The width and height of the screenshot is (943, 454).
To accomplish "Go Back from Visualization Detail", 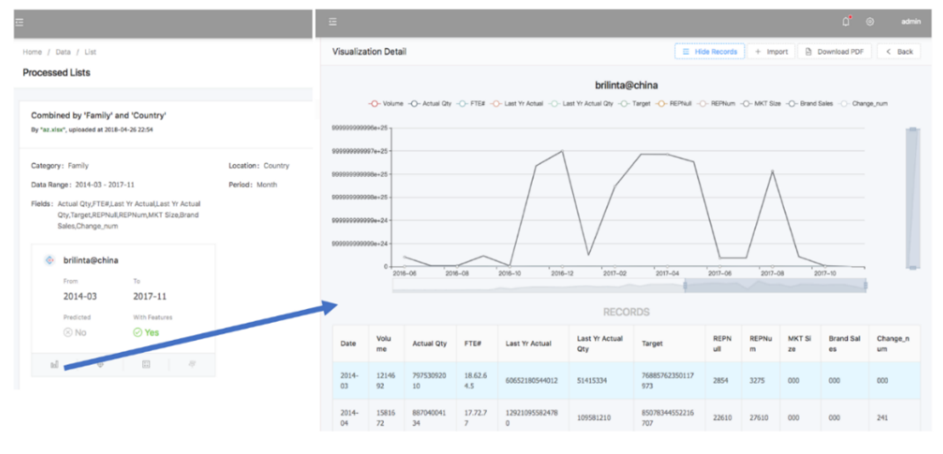I will click(899, 51).
